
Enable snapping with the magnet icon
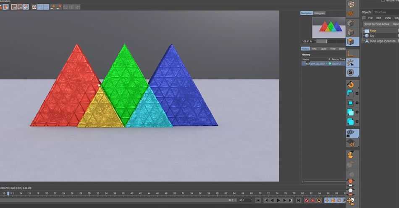click(x=351, y=84)
